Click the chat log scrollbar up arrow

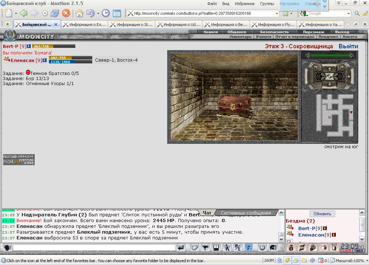coord(281,212)
